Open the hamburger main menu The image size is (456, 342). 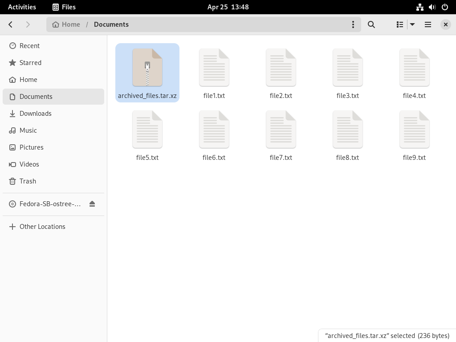pos(428,24)
